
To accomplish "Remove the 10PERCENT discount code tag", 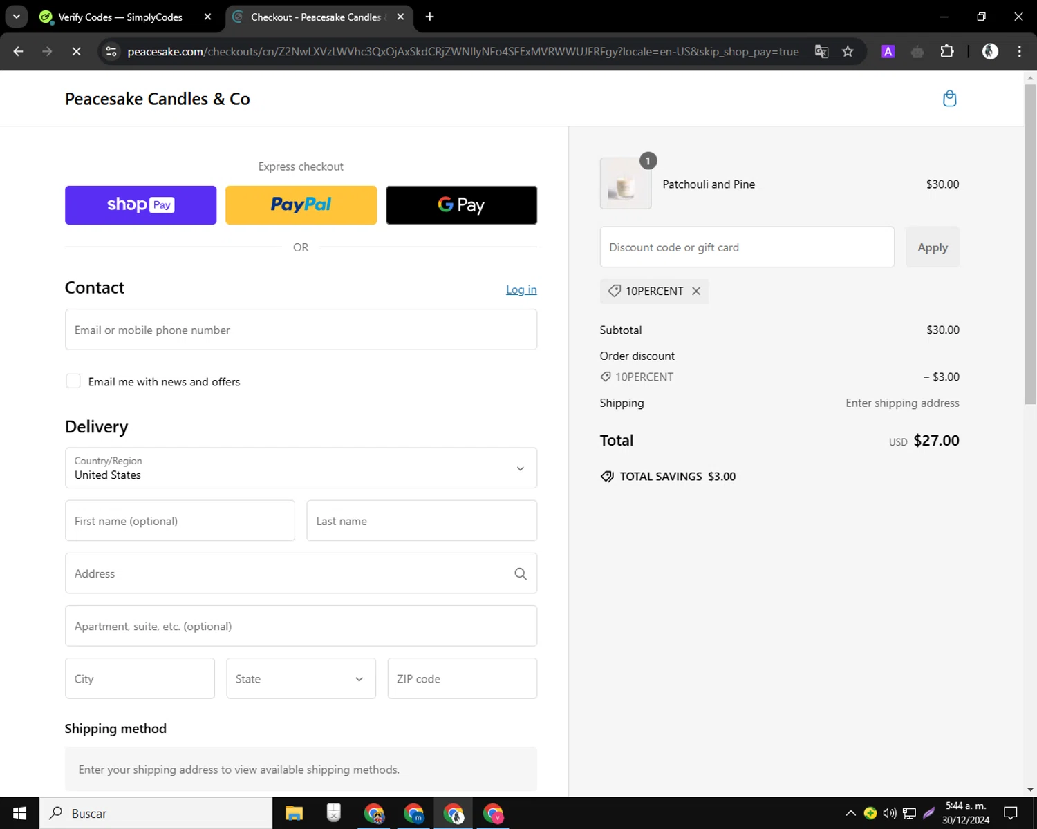I will coord(696,291).
